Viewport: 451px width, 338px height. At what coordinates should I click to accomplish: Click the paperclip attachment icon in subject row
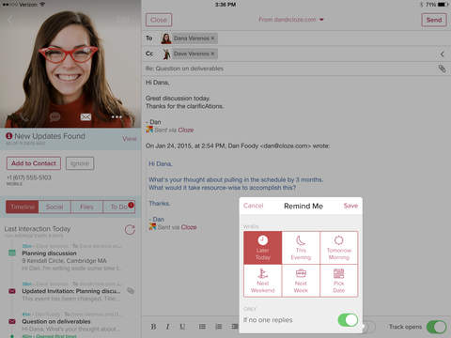click(442, 69)
